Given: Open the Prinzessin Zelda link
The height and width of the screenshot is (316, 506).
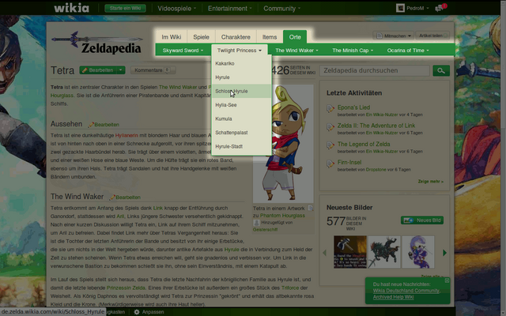Looking at the screenshot, I should coord(126,288).
